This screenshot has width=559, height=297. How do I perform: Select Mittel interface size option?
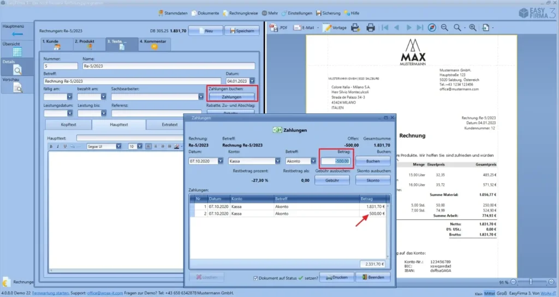pyautogui.click(x=489, y=293)
